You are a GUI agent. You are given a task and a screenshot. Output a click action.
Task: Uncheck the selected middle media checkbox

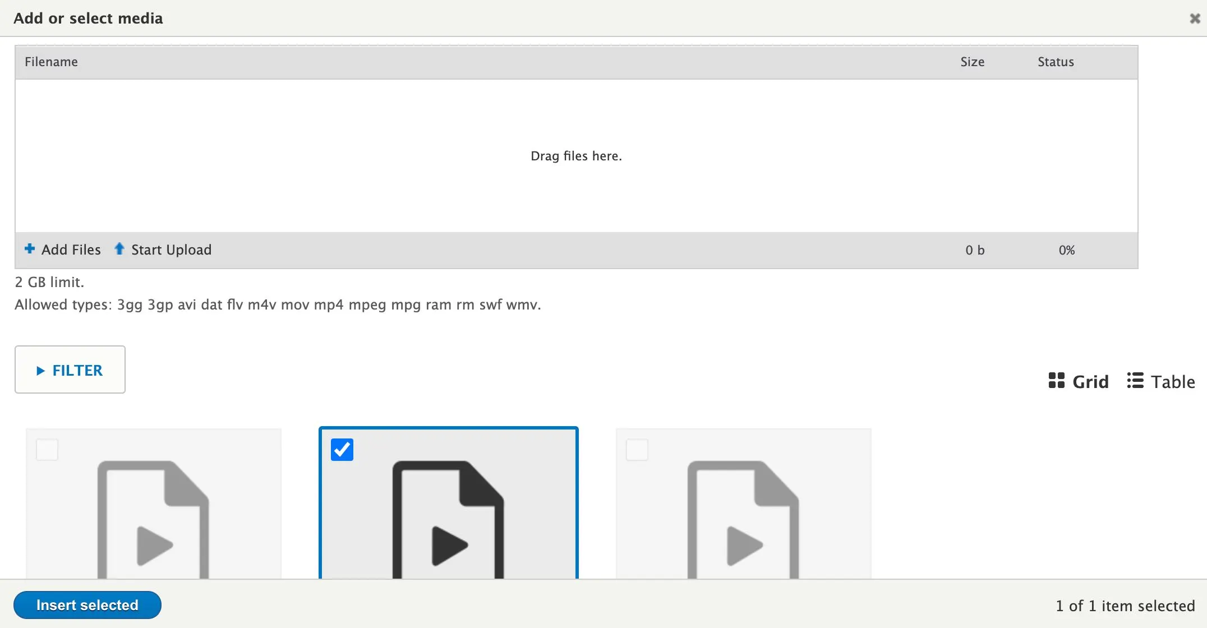point(342,450)
